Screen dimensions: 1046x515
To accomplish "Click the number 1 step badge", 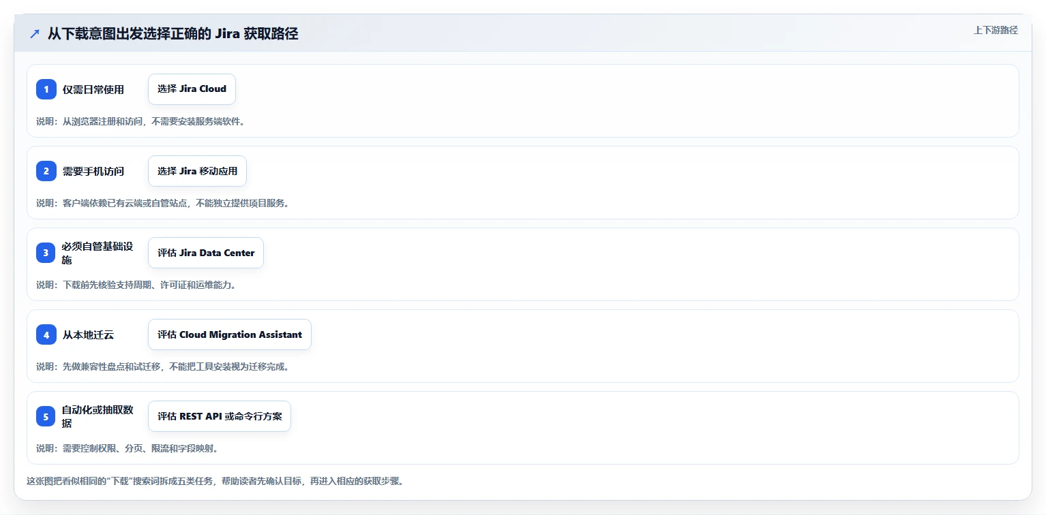I will (46, 89).
